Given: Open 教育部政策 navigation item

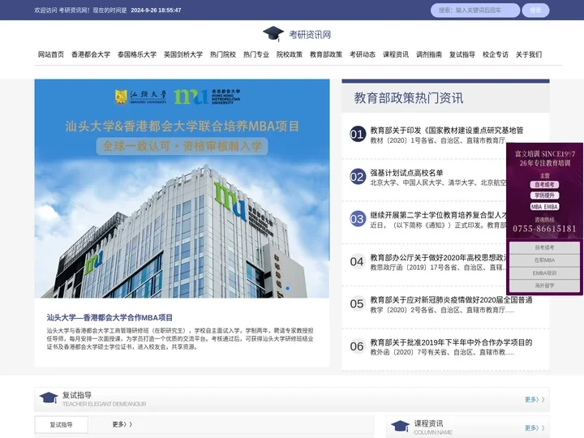Looking at the screenshot, I should tap(326, 54).
